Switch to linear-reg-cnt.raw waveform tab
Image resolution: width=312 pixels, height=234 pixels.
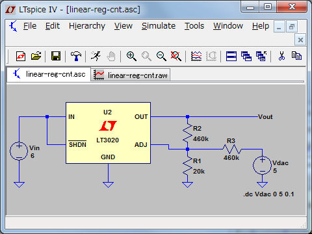coord(131,75)
